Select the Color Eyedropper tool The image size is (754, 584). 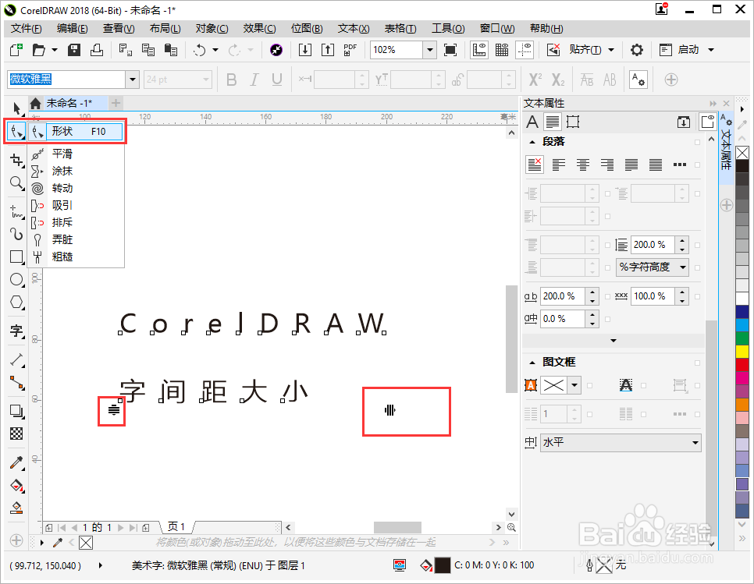17,462
